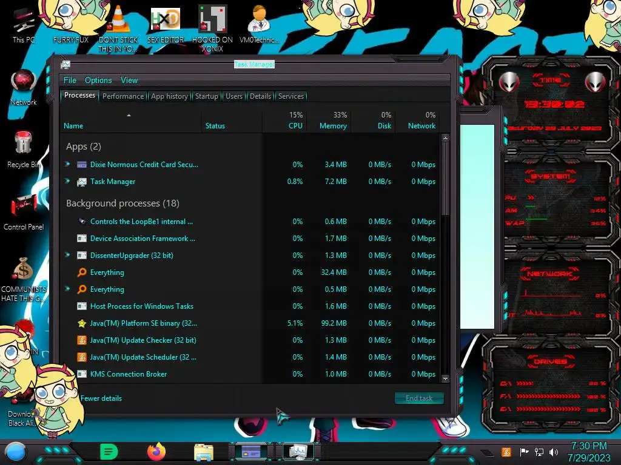The height and width of the screenshot is (465, 621).
Task: Click the Name column header
Action: 131,120
